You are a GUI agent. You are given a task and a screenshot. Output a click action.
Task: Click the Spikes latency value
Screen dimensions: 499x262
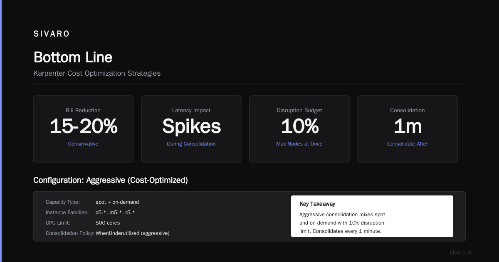191,126
